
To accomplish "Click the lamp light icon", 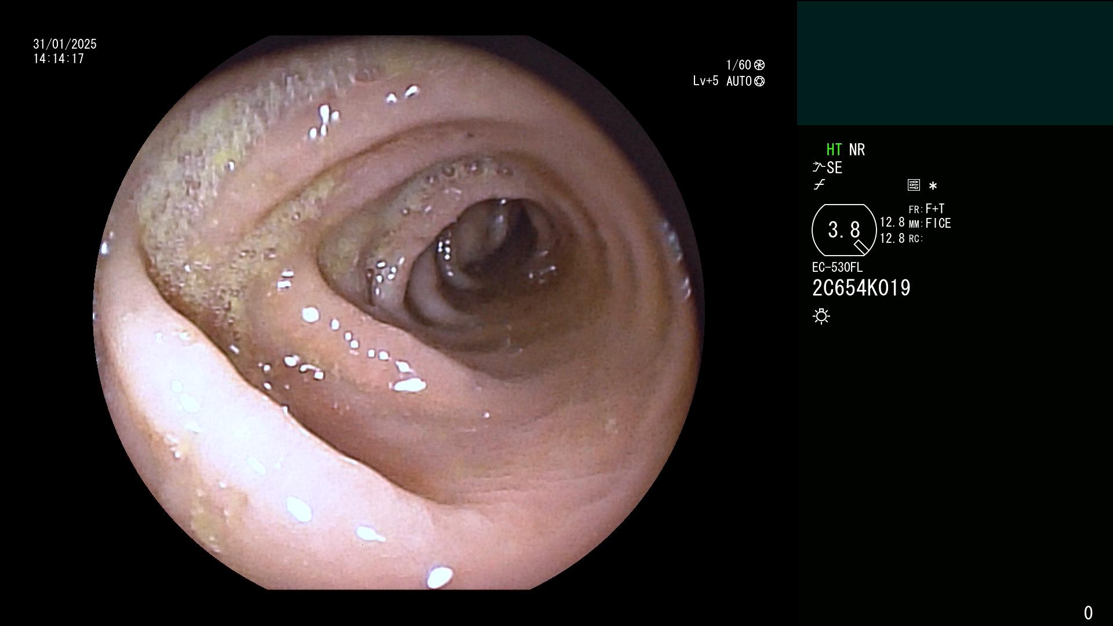I will pos(821,316).
